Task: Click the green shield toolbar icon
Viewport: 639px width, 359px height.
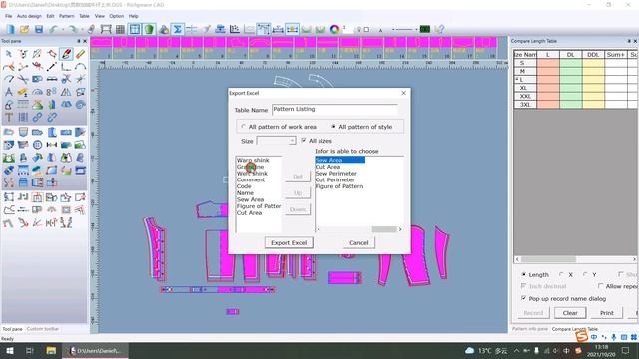Action: click(149, 29)
